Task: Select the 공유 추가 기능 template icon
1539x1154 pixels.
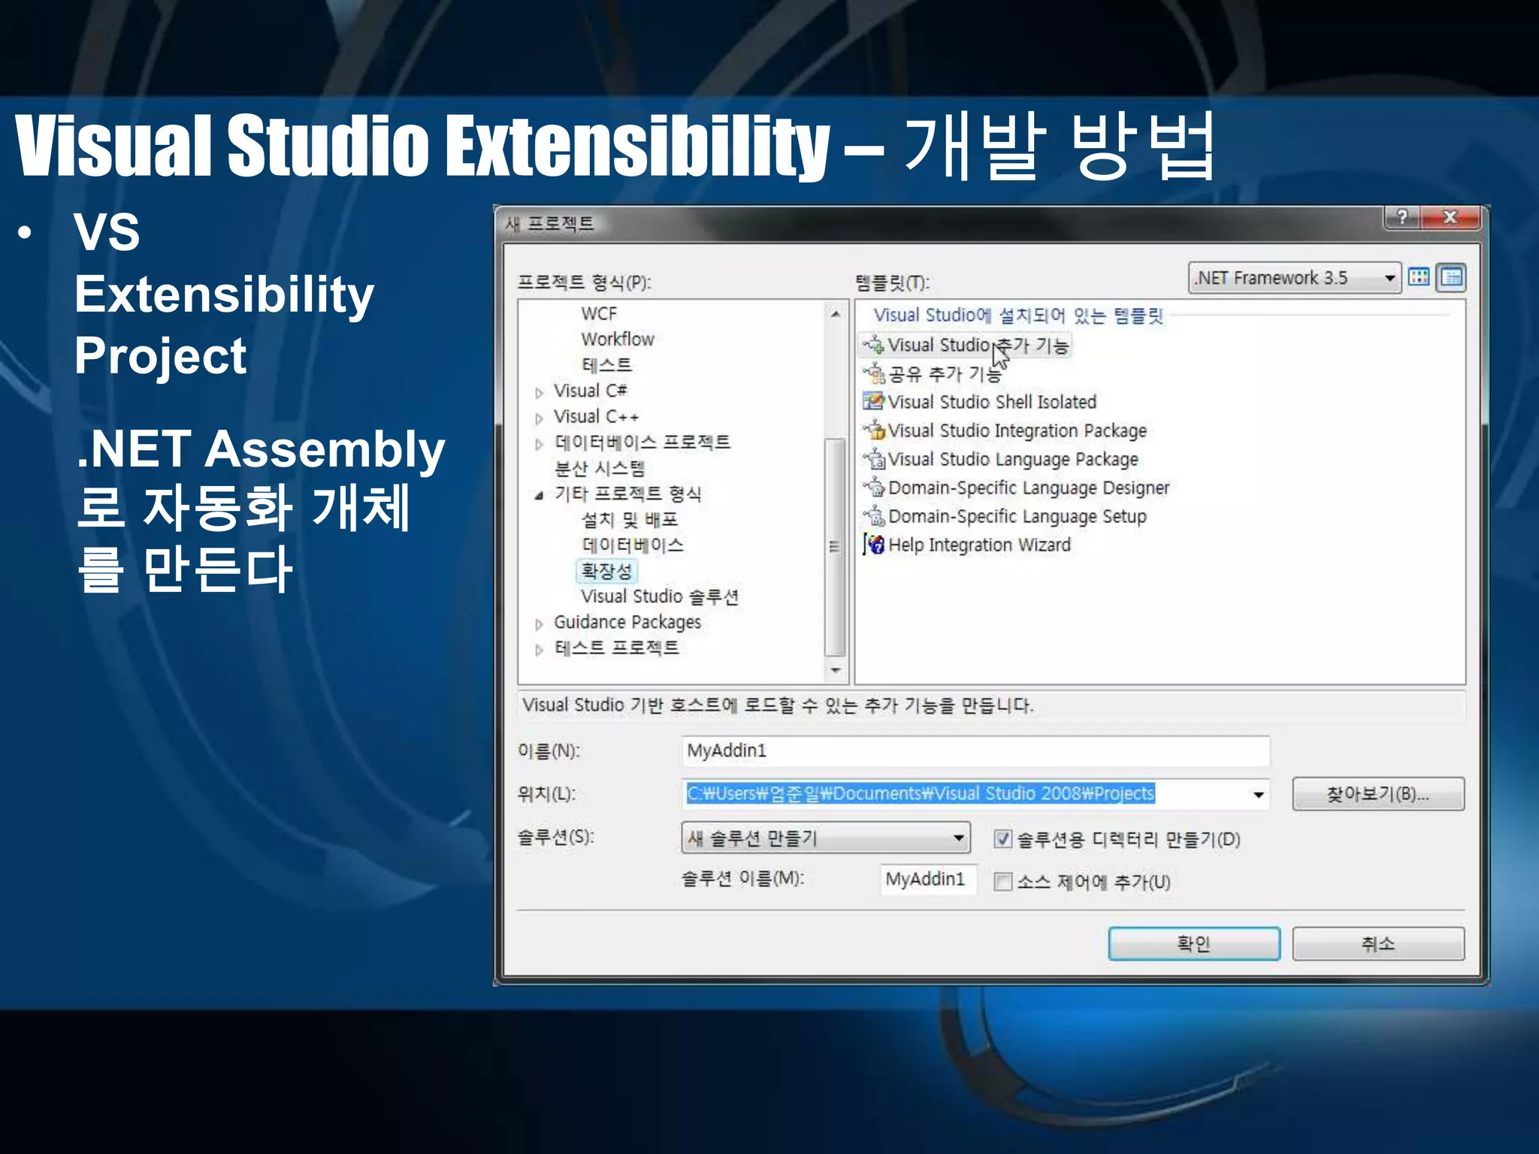Action: [x=874, y=373]
